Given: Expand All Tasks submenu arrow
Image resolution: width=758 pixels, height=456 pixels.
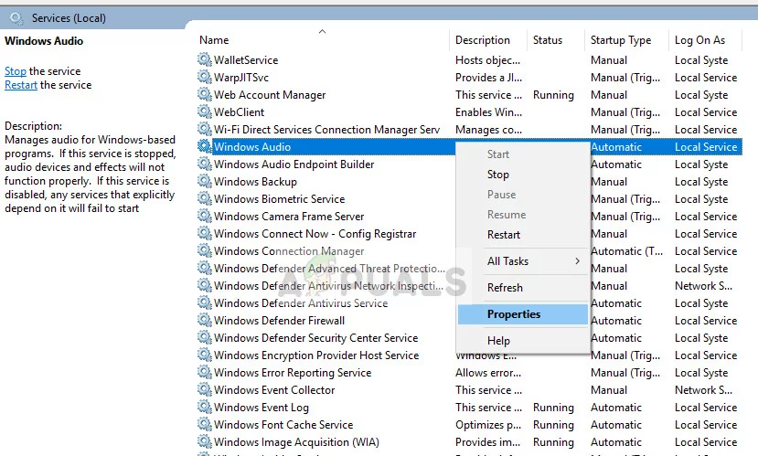Looking at the screenshot, I should point(577,260).
